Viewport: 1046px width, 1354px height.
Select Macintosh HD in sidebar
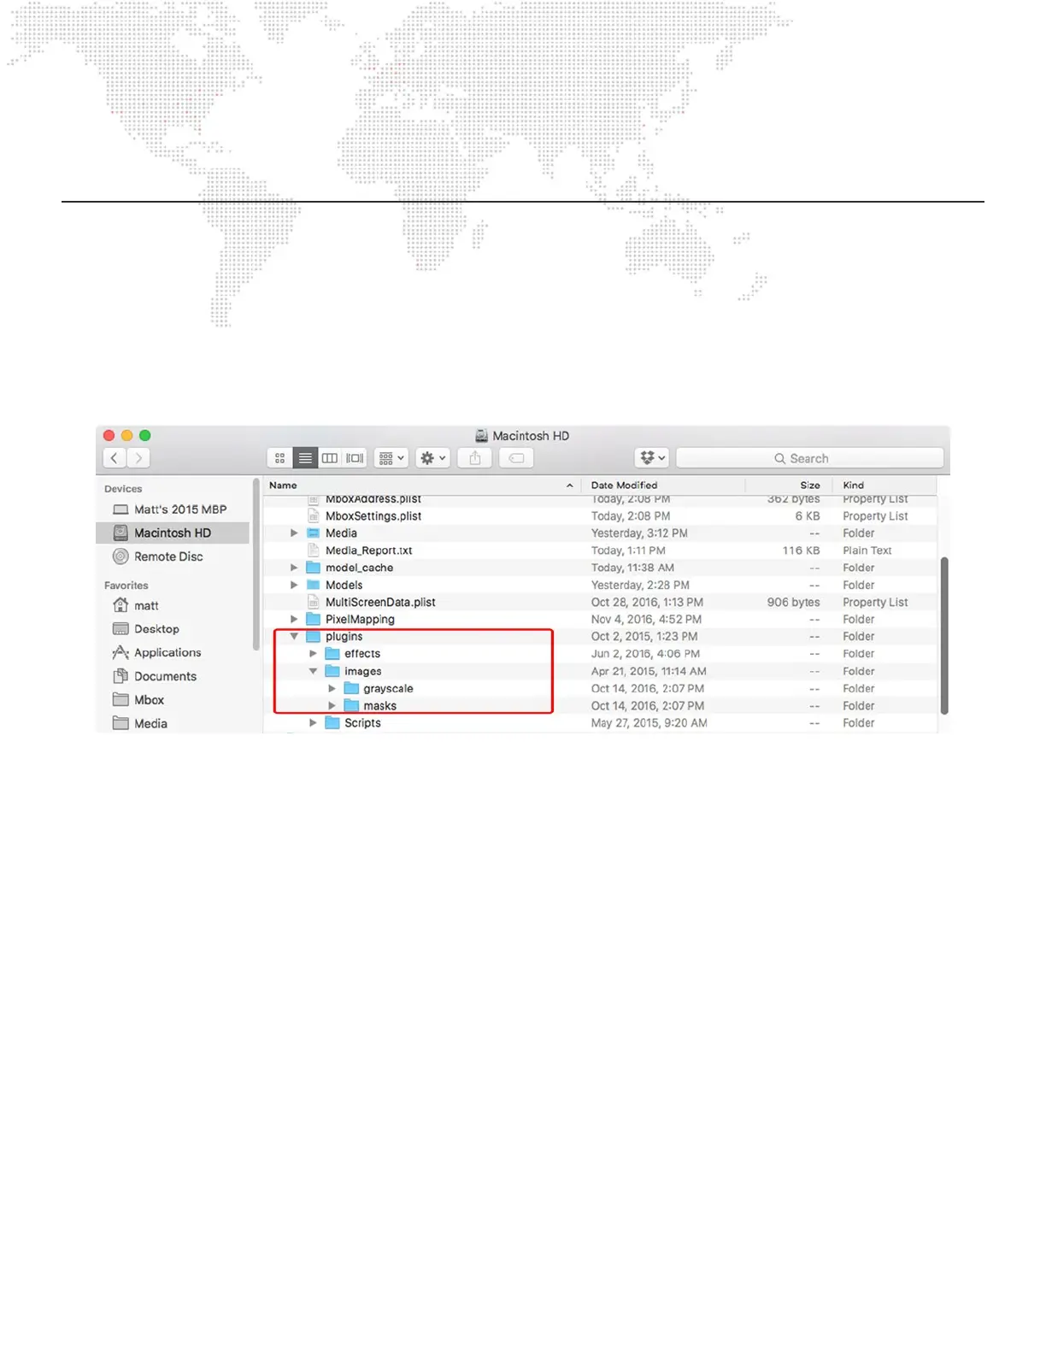pos(173,533)
